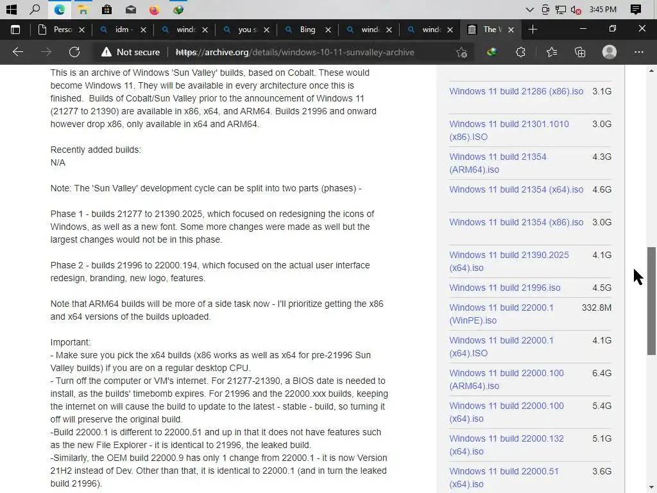
Task: Open Edge Settings and more menu
Action: pyautogui.click(x=638, y=52)
